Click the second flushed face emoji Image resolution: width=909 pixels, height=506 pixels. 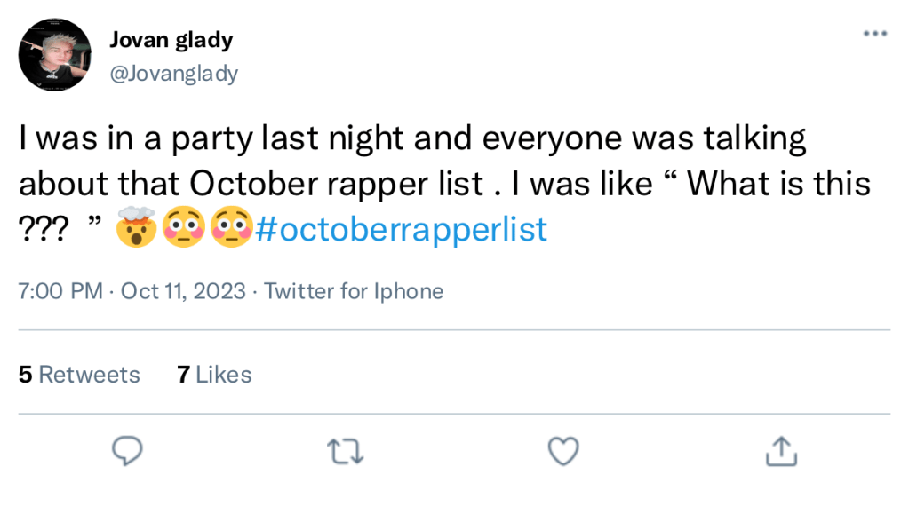[231, 229]
